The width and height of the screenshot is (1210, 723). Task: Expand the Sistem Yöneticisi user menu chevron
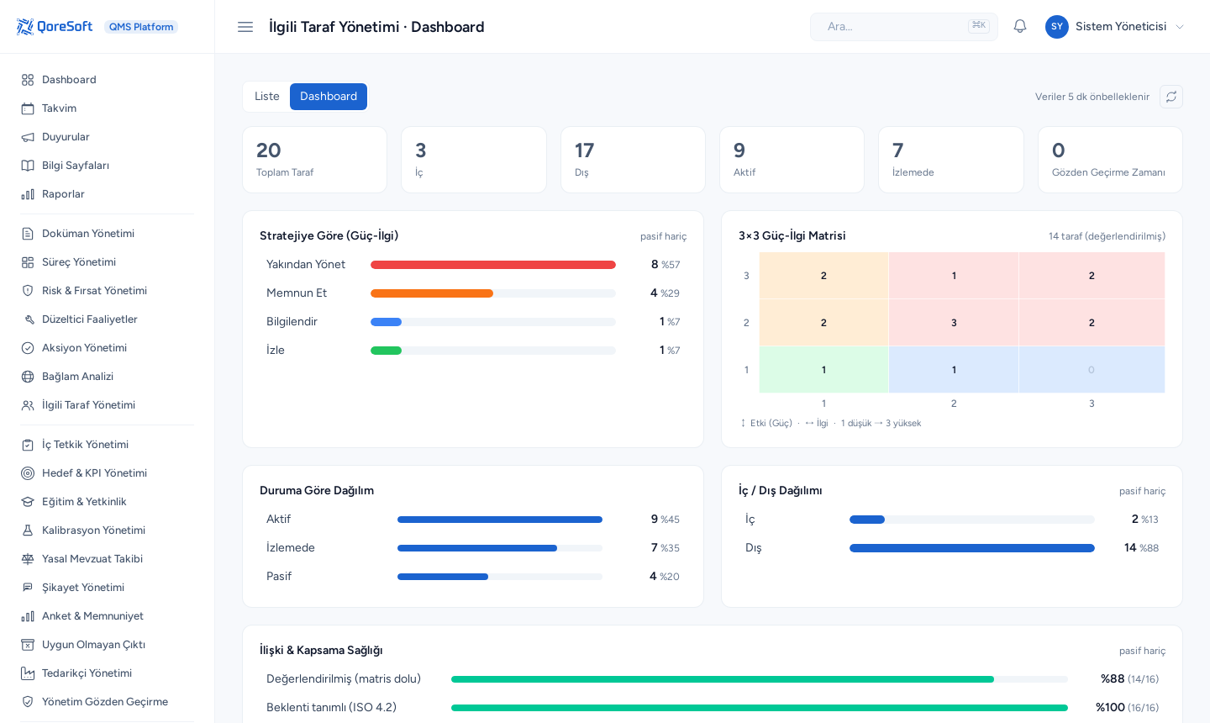pyautogui.click(x=1180, y=27)
